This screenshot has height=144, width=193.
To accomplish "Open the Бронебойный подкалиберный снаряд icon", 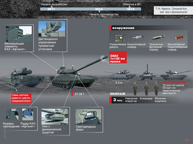I will (x=177, y=38).
